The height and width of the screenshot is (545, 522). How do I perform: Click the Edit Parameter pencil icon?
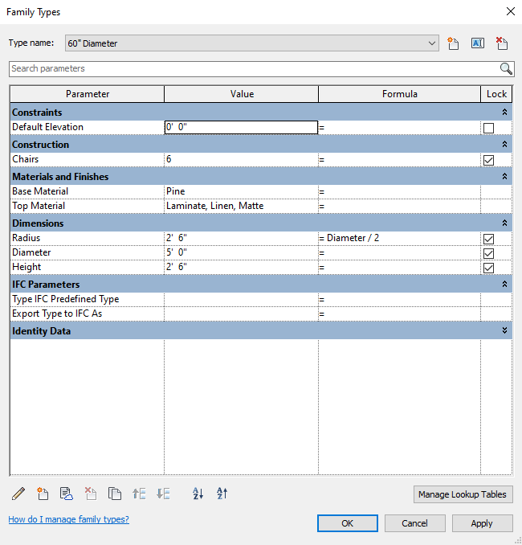(19, 494)
